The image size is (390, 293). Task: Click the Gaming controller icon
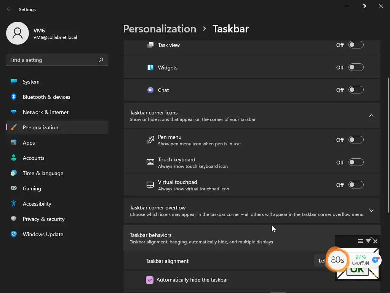(14, 188)
